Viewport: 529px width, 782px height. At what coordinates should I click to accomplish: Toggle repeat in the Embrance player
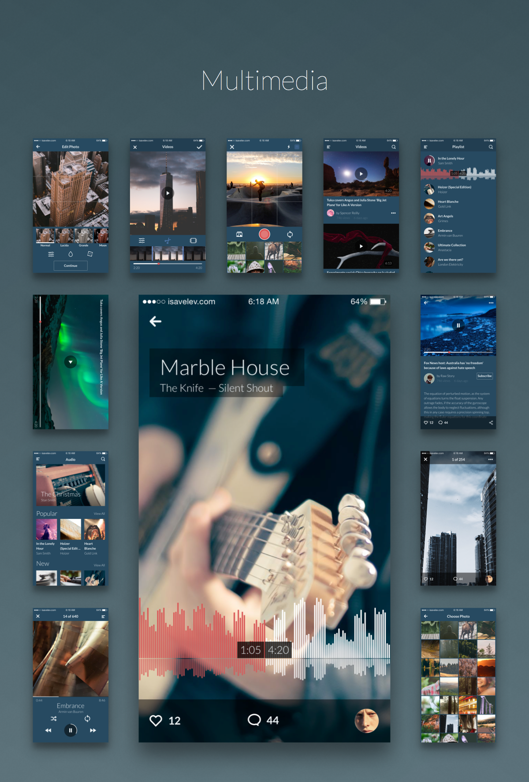pos(87,719)
